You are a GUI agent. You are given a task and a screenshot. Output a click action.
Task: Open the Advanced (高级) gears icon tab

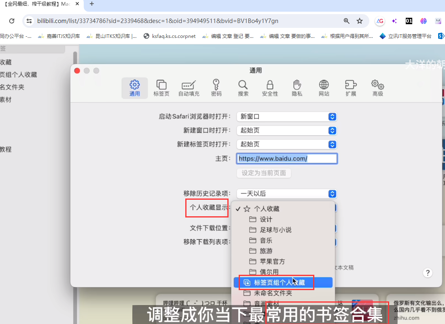click(378, 88)
